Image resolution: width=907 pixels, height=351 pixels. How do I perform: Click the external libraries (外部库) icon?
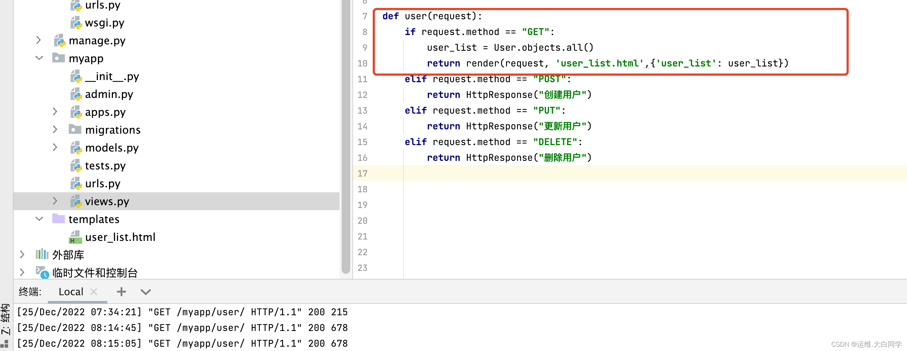pyautogui.click(x=42, y=254)
